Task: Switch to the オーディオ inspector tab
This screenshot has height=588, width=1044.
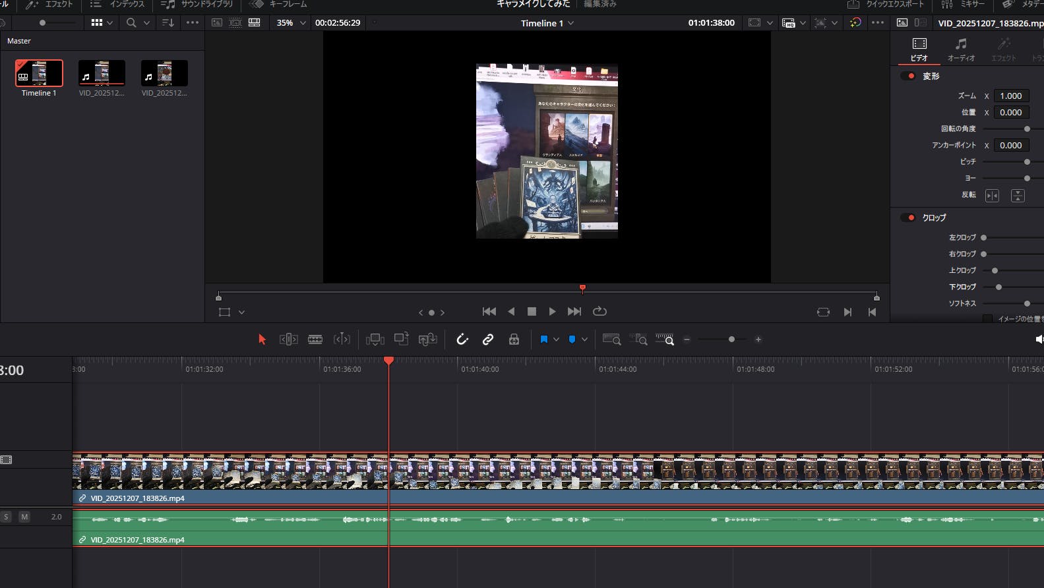Action: click(961, 49)
